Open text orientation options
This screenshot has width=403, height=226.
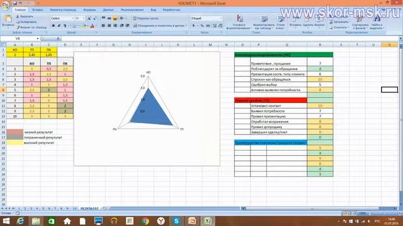click(123, 18)
